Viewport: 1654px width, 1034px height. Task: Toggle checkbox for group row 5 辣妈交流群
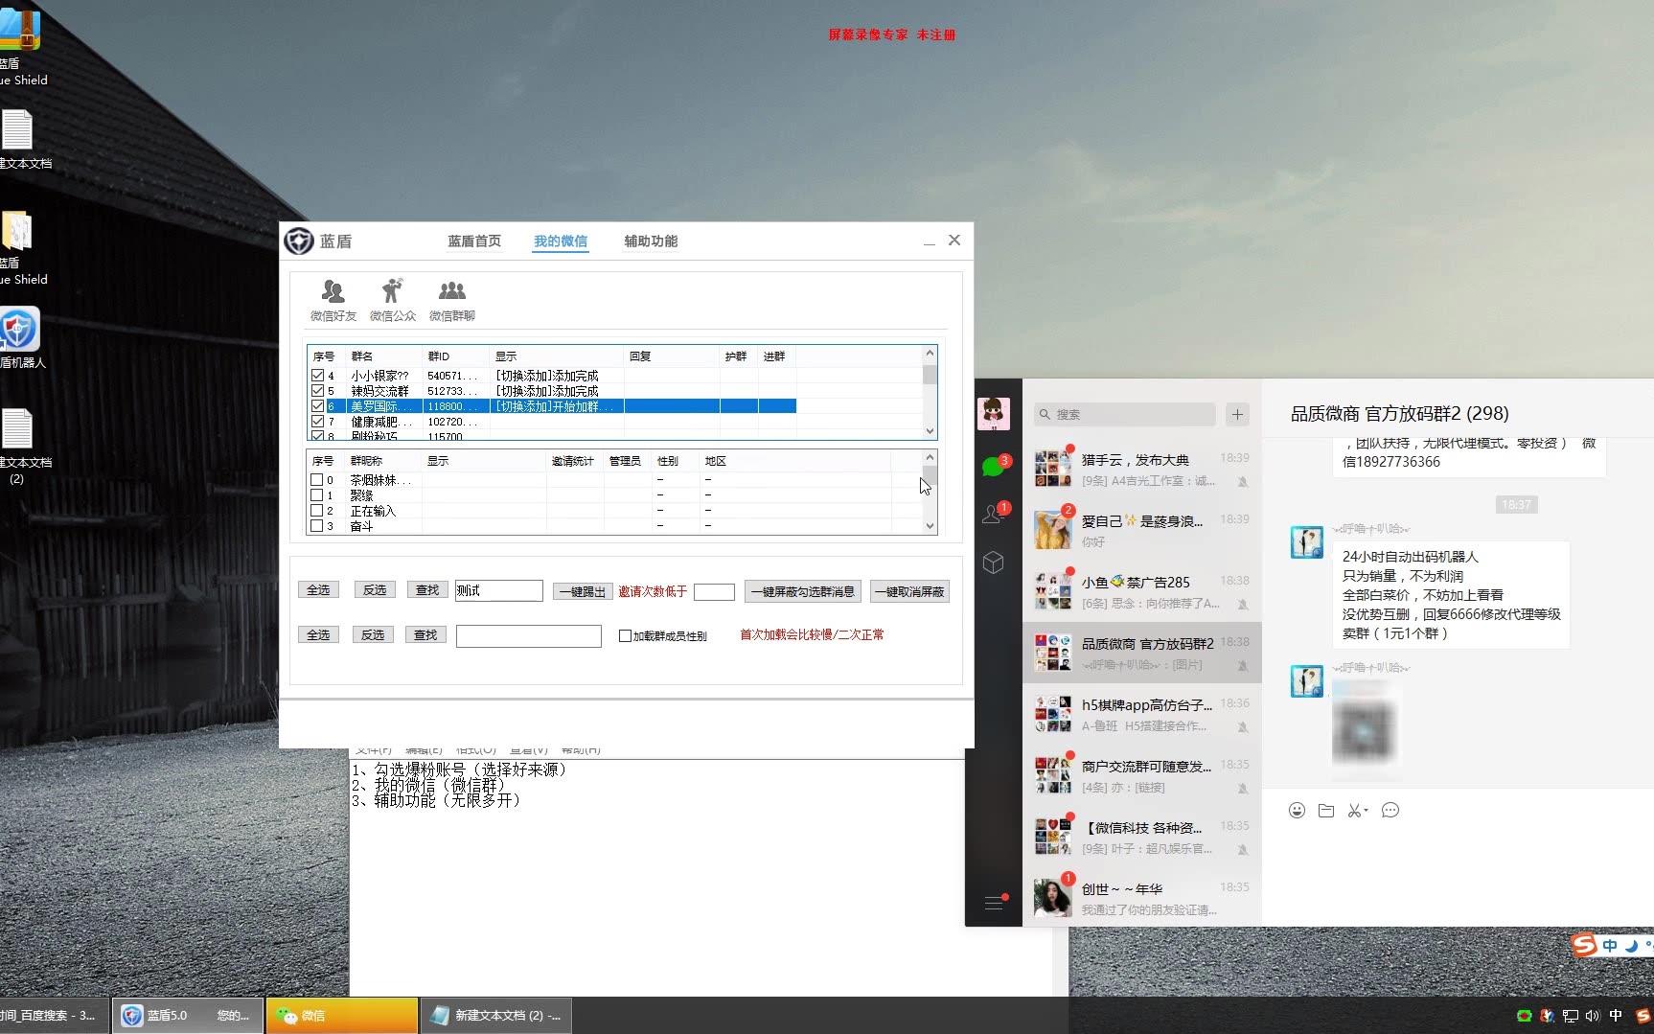(x=317, y=391)
